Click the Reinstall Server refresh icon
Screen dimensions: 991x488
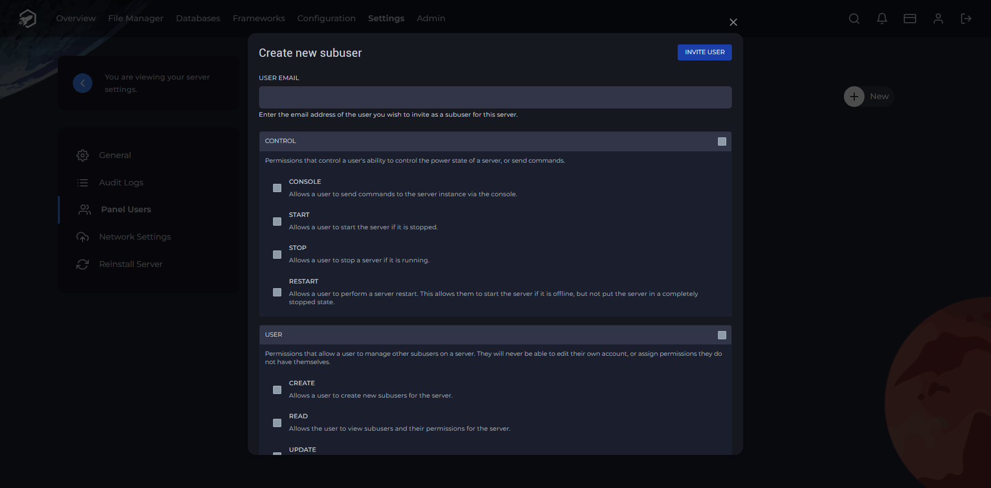(83, 264)
